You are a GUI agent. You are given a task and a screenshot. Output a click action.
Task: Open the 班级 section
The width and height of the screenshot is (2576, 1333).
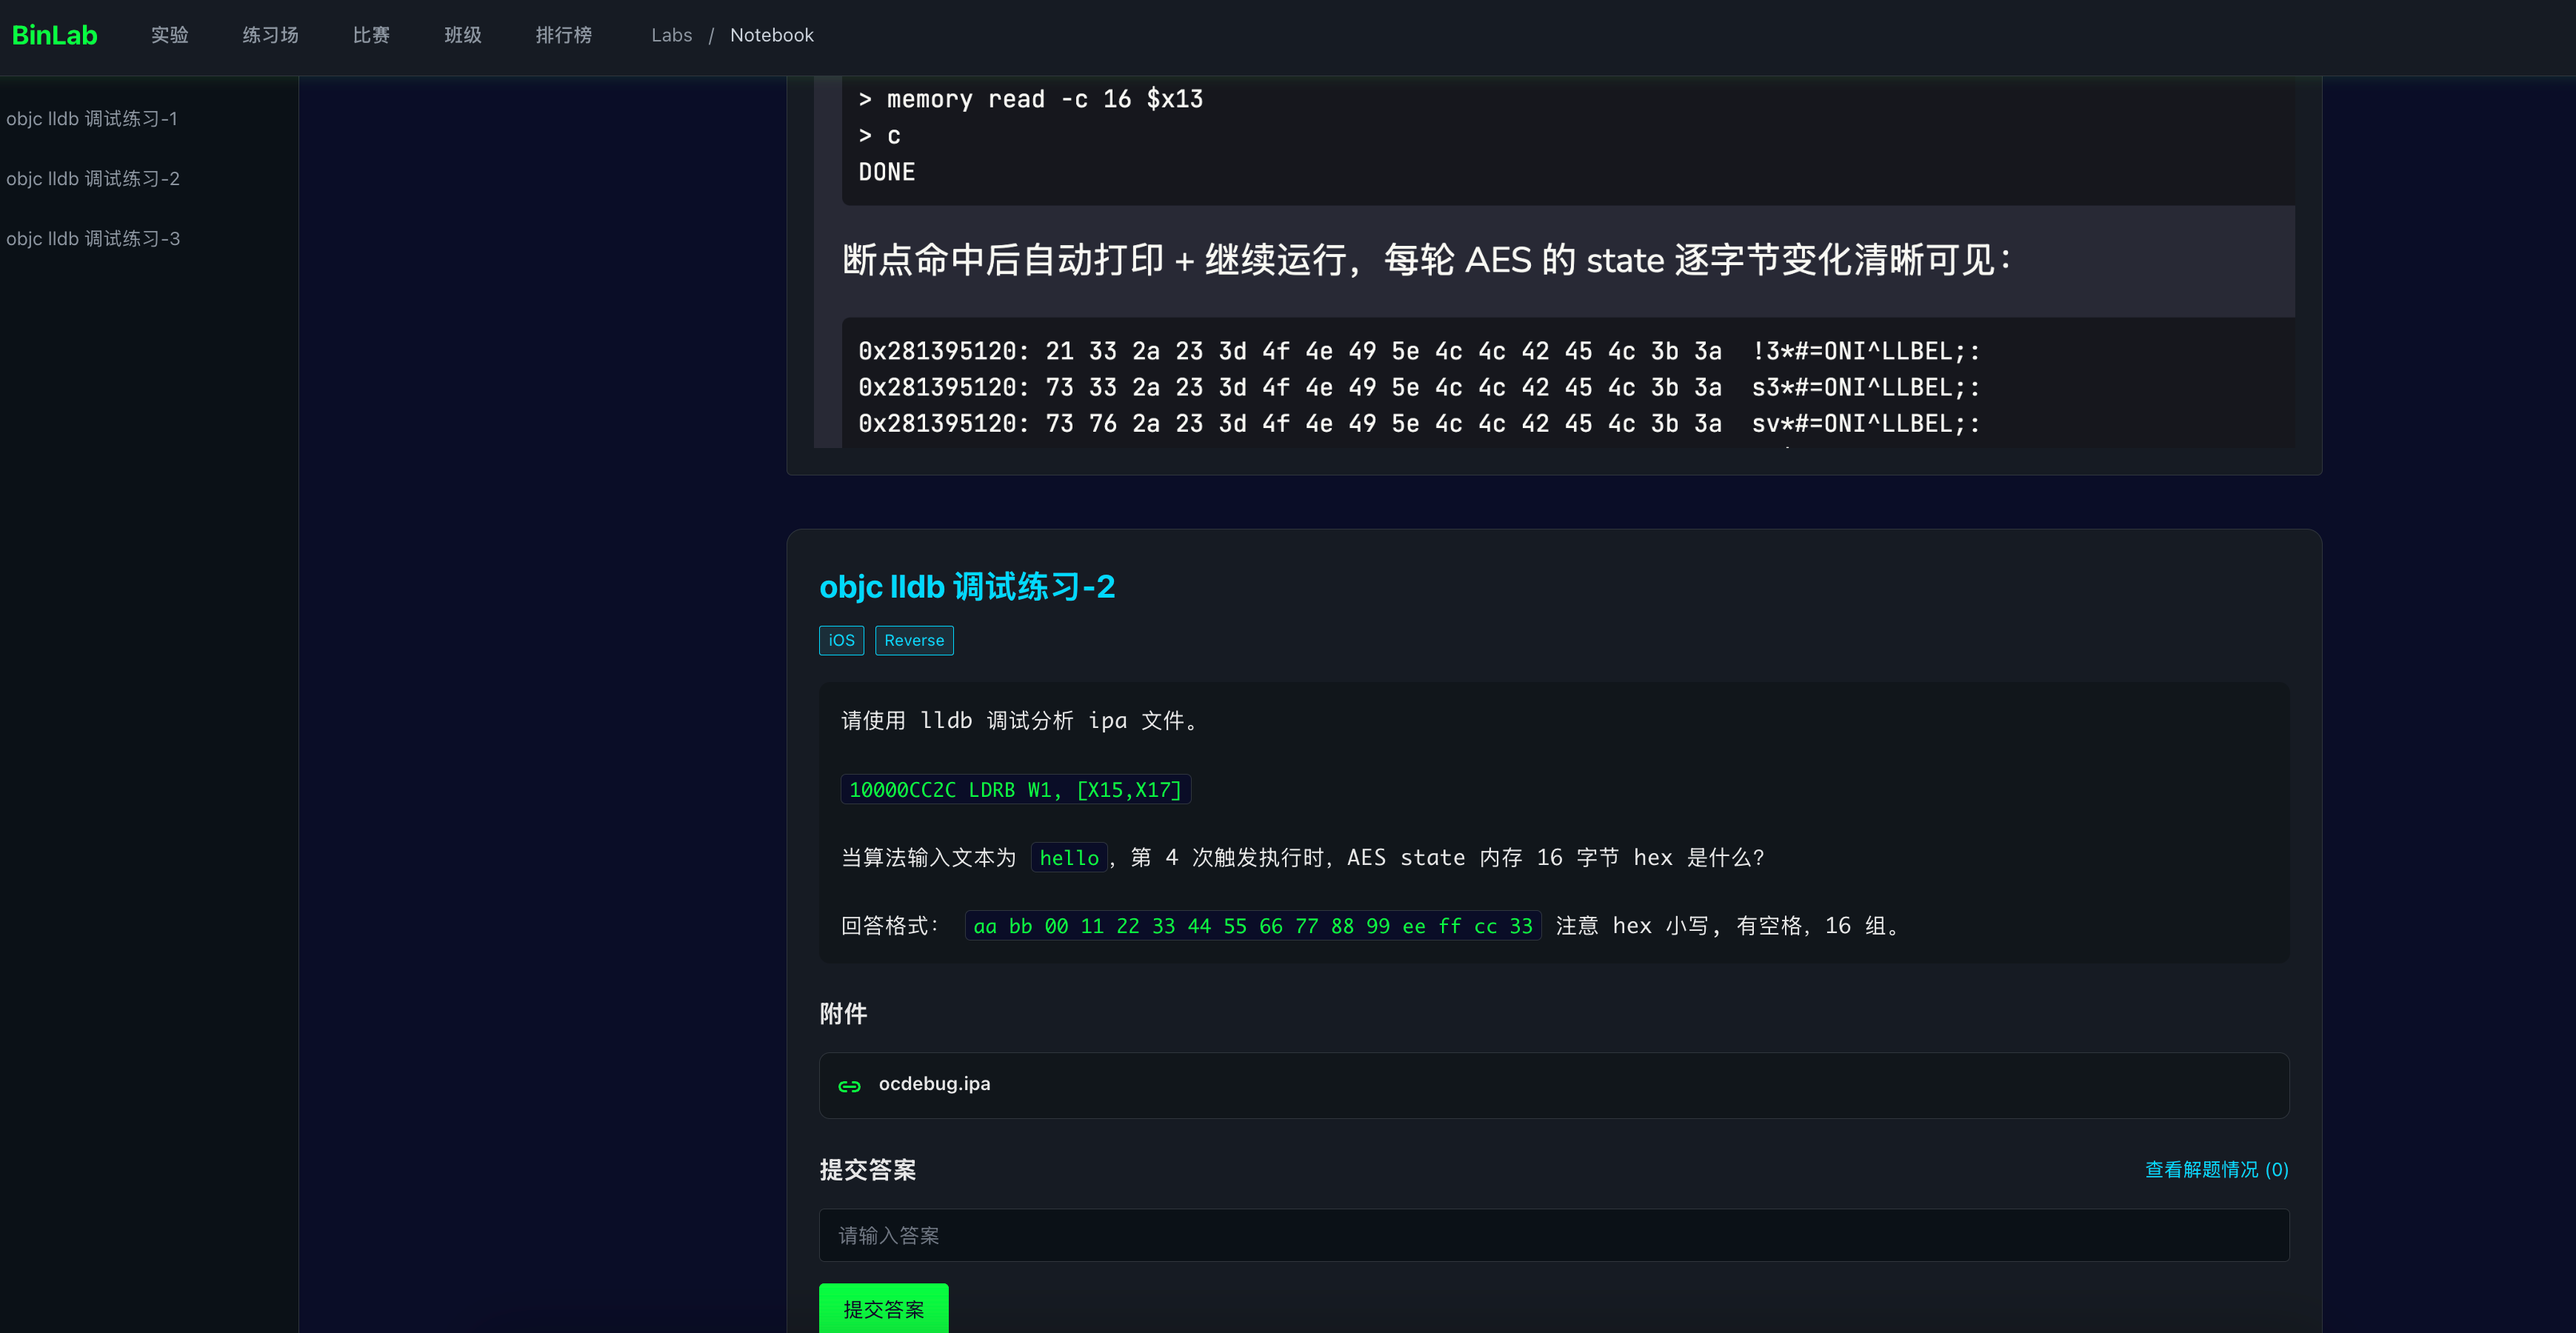pyautogui.click(x=463, y=34)
